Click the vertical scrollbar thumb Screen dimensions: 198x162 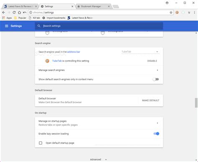[196, 103]
